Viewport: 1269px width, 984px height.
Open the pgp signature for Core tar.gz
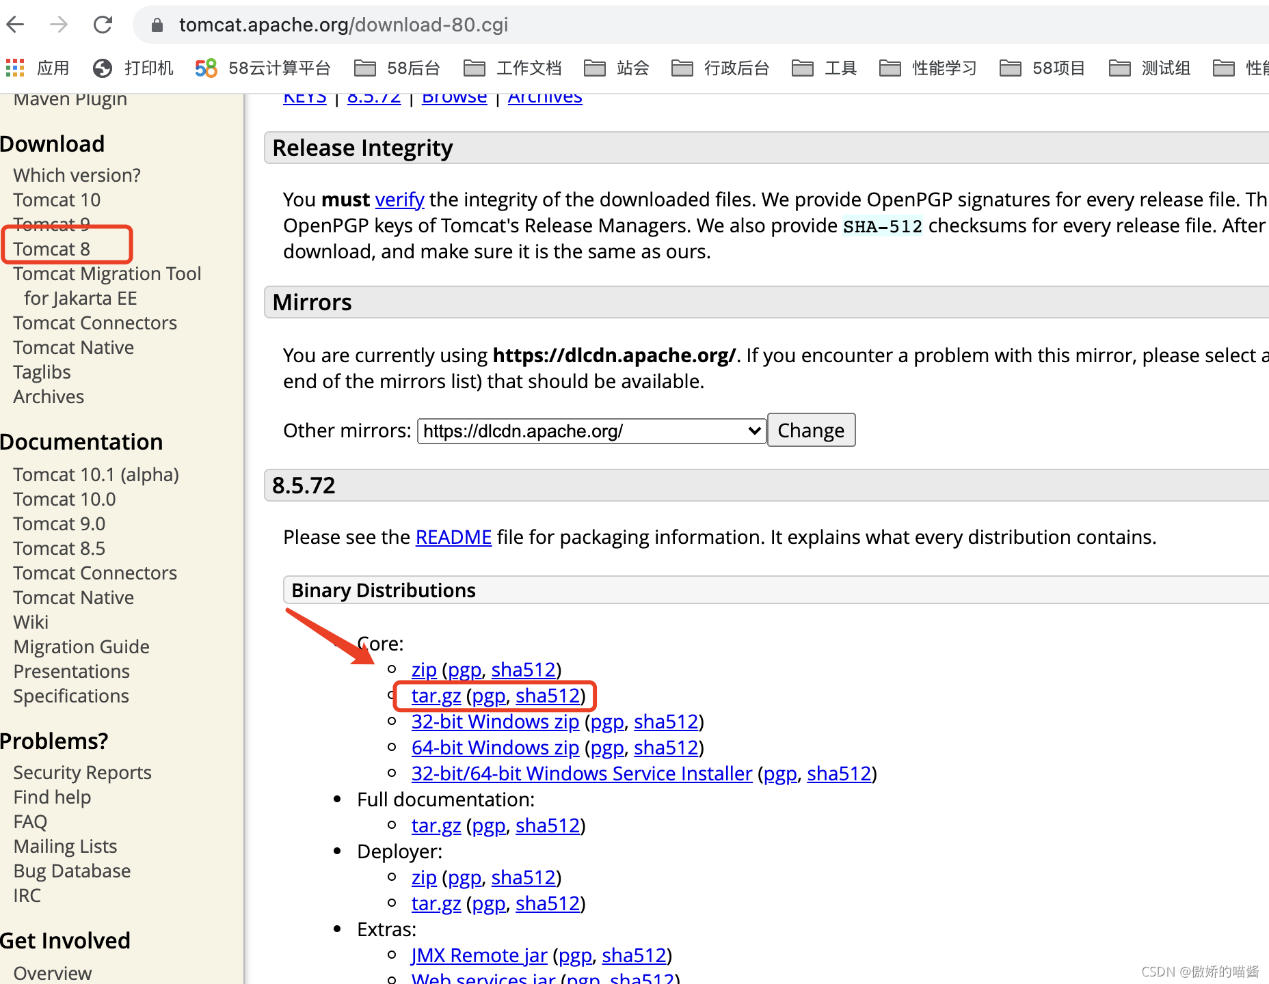point(489,696)
